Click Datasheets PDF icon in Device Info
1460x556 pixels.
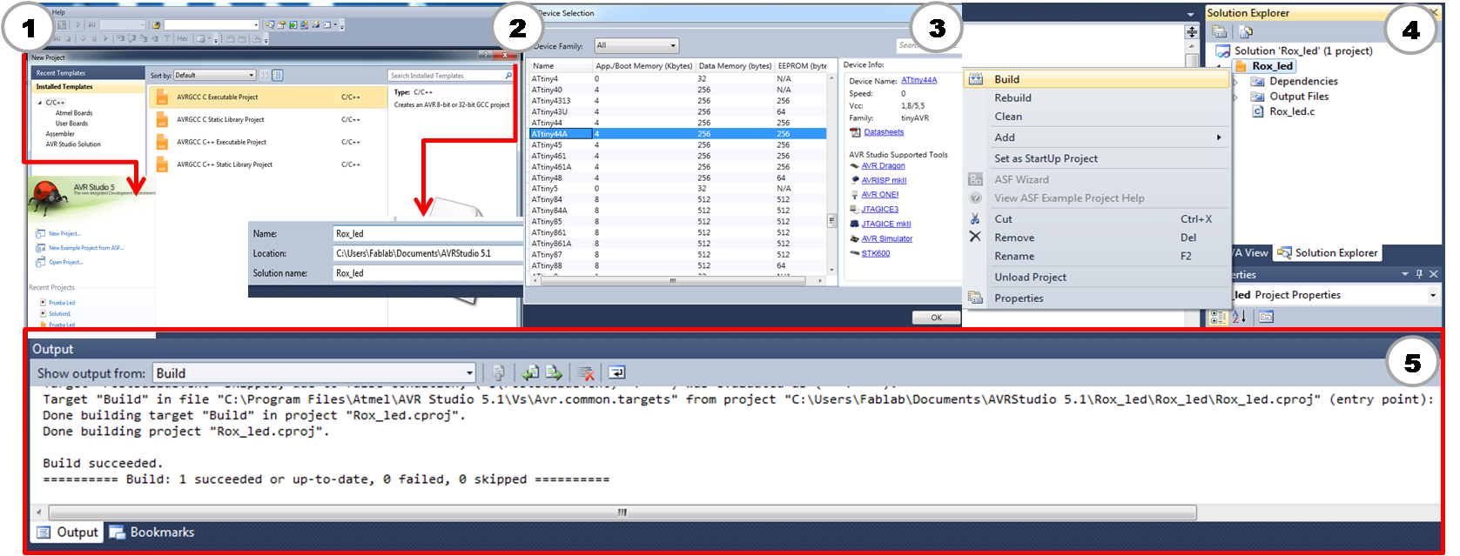pyautogui.click(x=855, y=132)
